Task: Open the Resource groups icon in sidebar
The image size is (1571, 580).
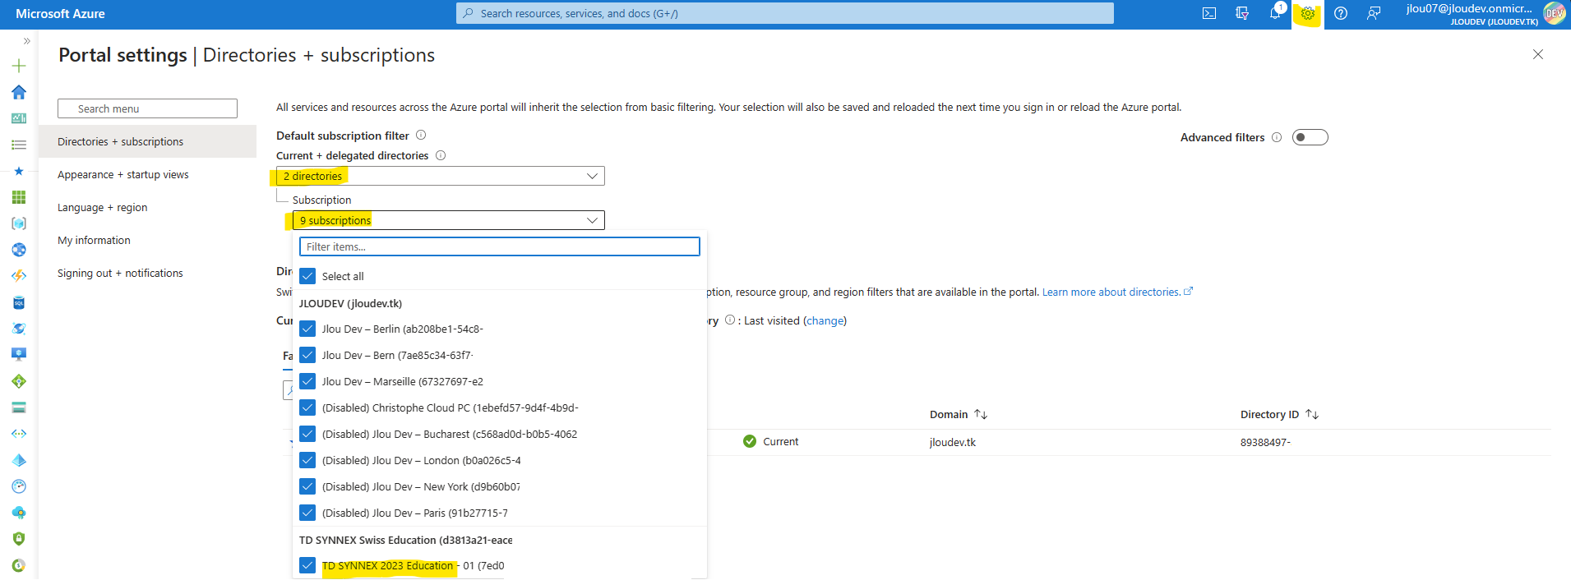Action: pos(19,223)
